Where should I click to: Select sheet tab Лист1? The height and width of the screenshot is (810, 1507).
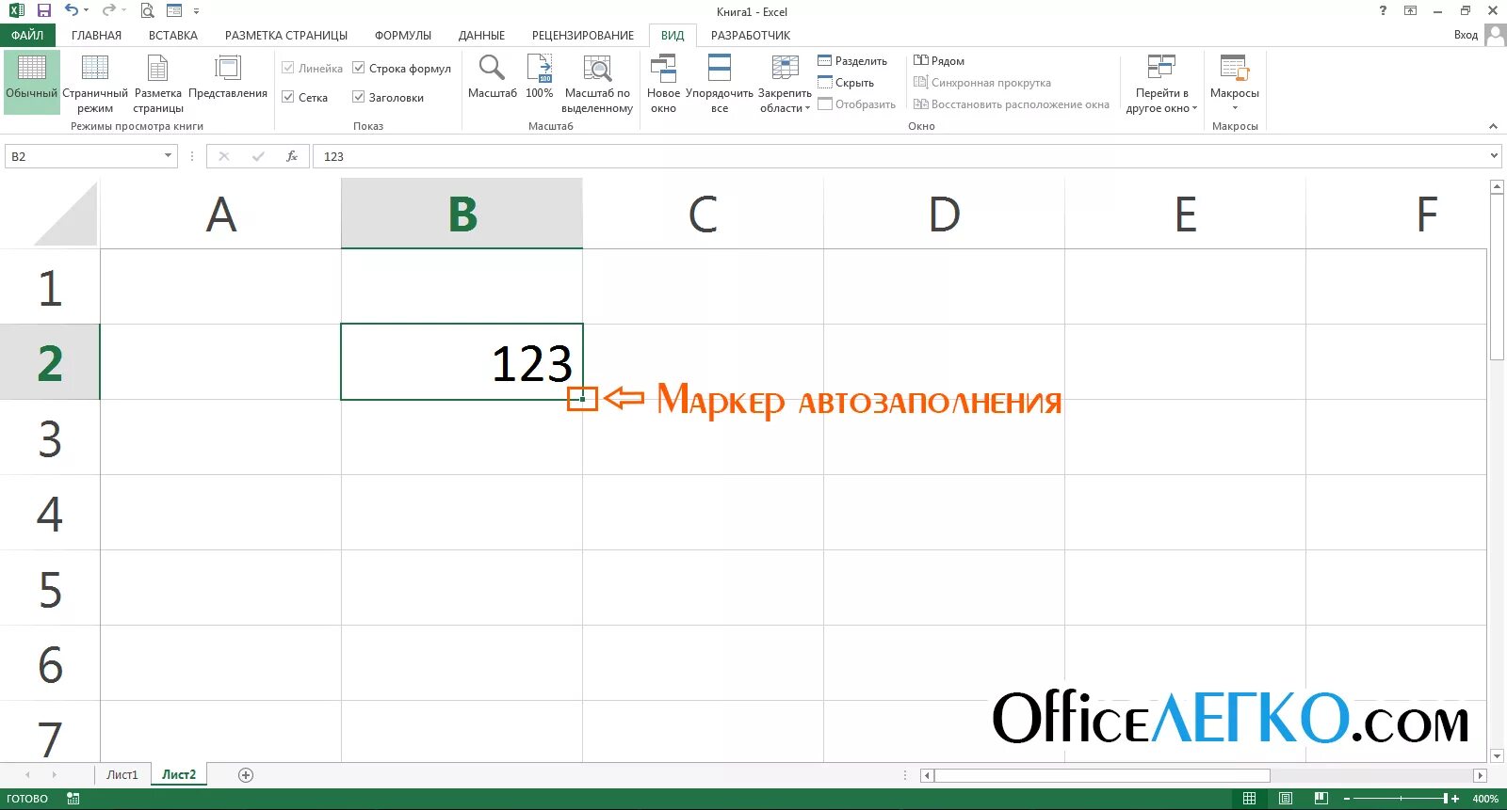pos(122,775)
